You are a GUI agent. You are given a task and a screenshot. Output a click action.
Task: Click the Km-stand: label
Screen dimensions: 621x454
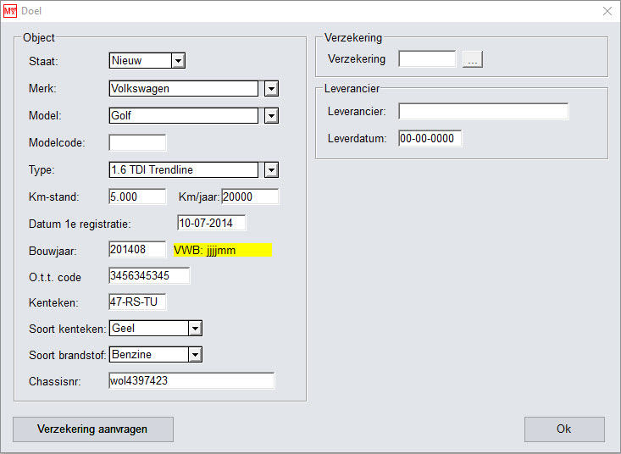click(54, 197)
